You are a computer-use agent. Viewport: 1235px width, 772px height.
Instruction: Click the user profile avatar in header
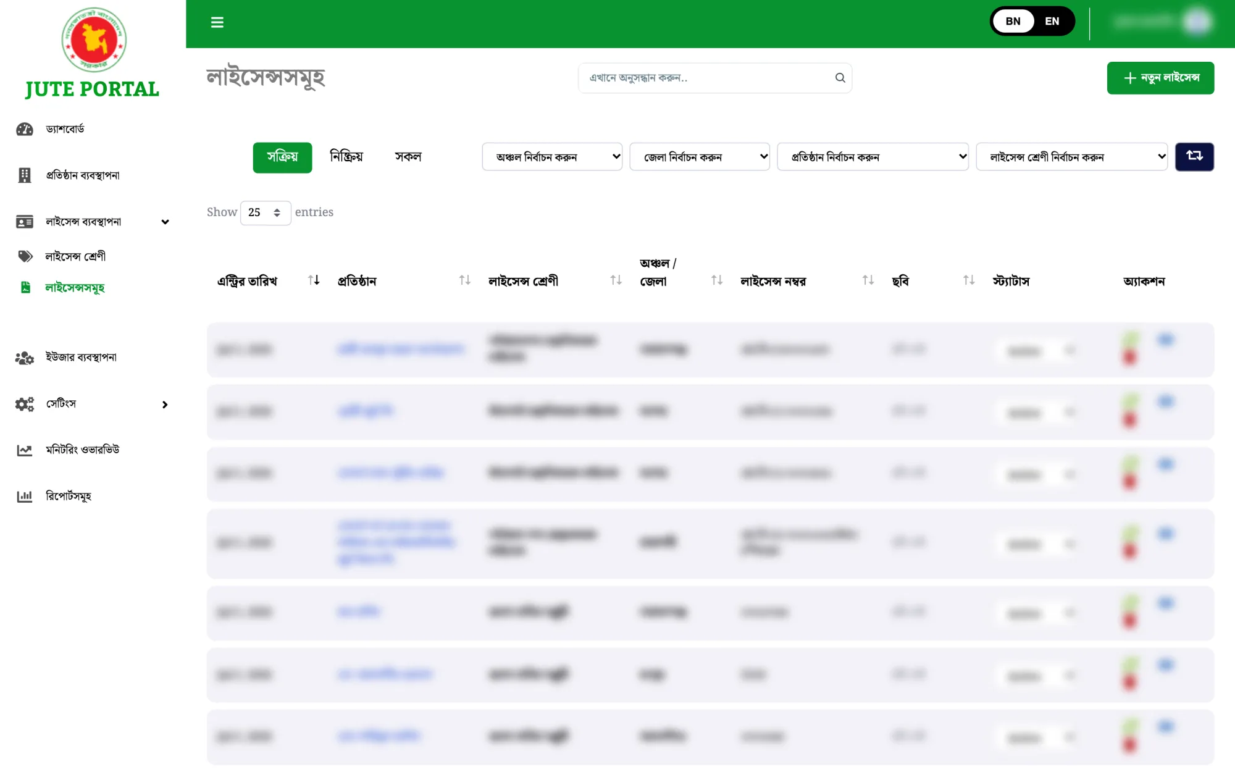coord(1197,22)
